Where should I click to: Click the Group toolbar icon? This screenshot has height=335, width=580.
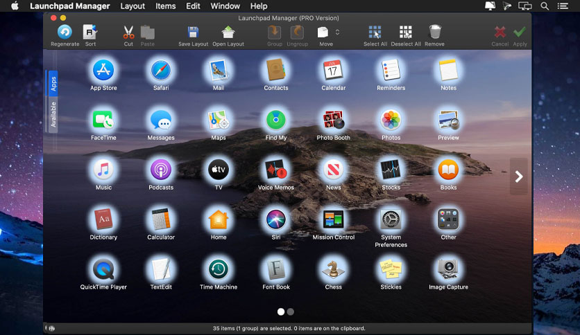point(275,33)
